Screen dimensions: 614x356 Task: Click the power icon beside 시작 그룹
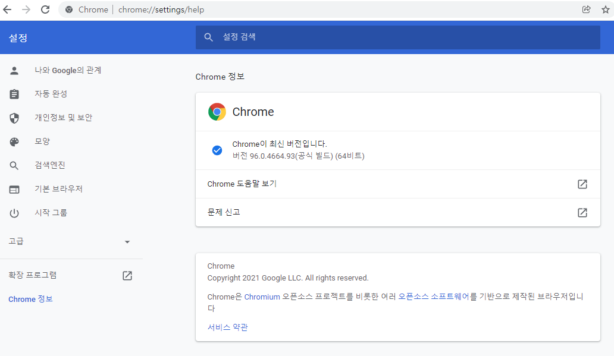pos(14,213)
